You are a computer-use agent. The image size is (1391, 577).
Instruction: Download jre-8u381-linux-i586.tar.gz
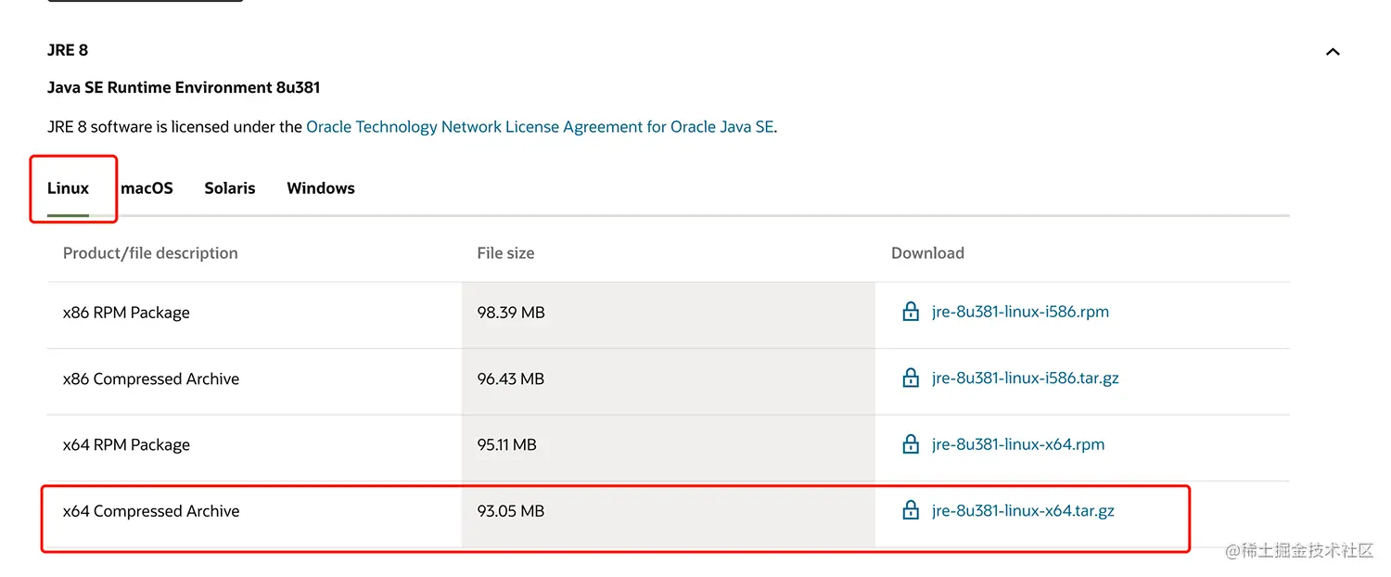click(x=1026, y=378)
